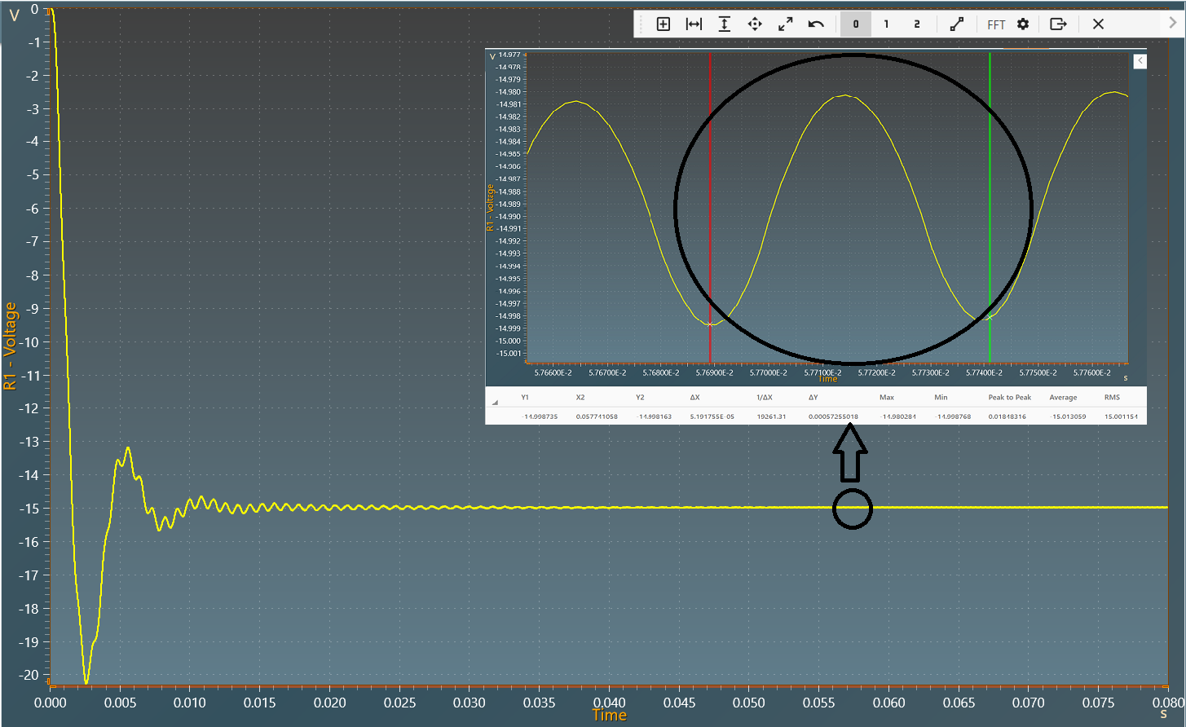Click the zoom-to-fit diagonal arrows icon
This screenshot has width=1186, height=727.
pos(785,24)
